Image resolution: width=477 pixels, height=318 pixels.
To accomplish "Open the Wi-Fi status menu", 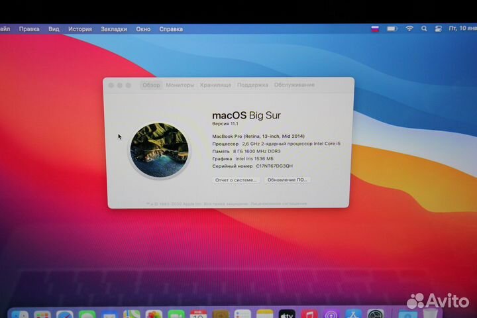I will [409, 28].
